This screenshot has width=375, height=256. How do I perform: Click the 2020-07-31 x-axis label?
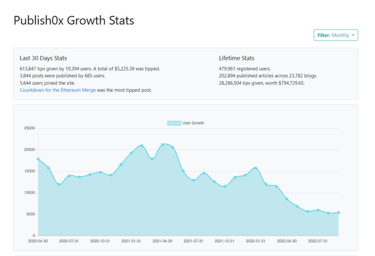click(x=69, y=241)
